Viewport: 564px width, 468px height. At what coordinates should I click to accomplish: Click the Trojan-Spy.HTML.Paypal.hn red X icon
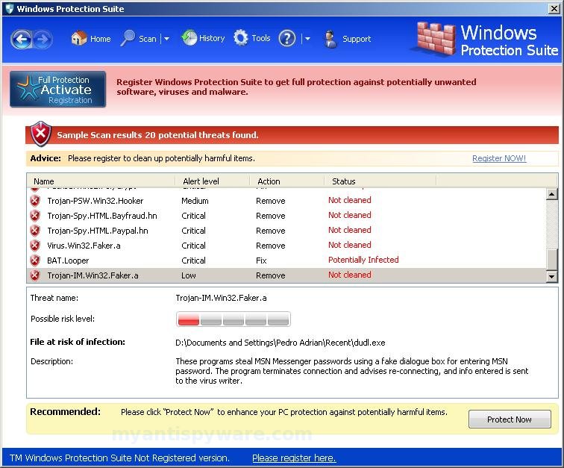click(35, 231)
